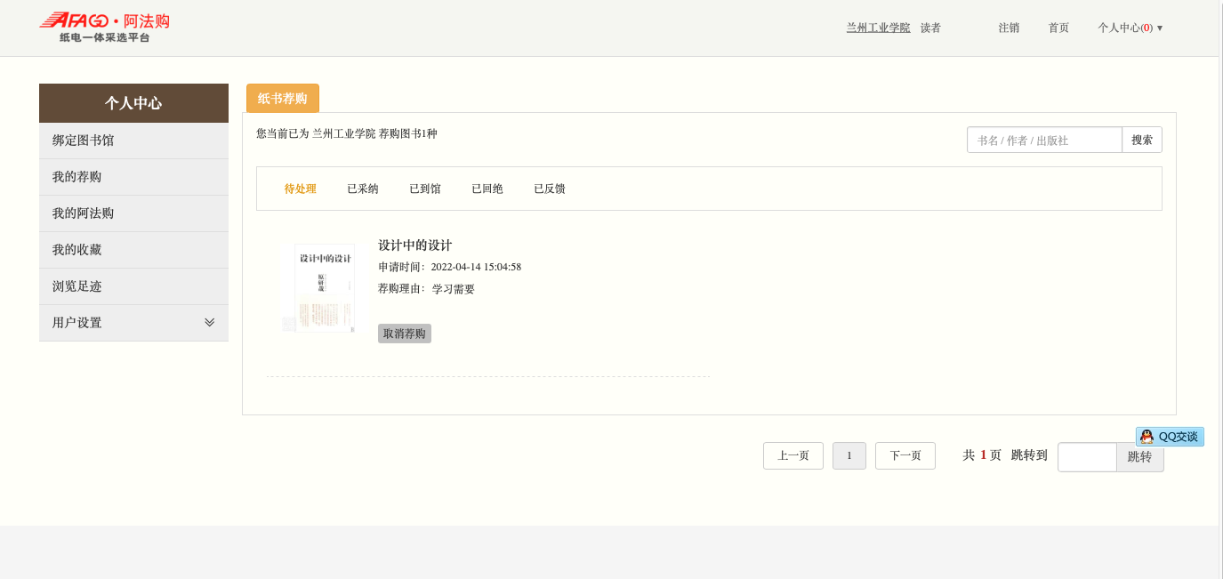Switch to the 已采纳 tab
The width and height of the screenshot is (1223, 579).
coord(362,189)
